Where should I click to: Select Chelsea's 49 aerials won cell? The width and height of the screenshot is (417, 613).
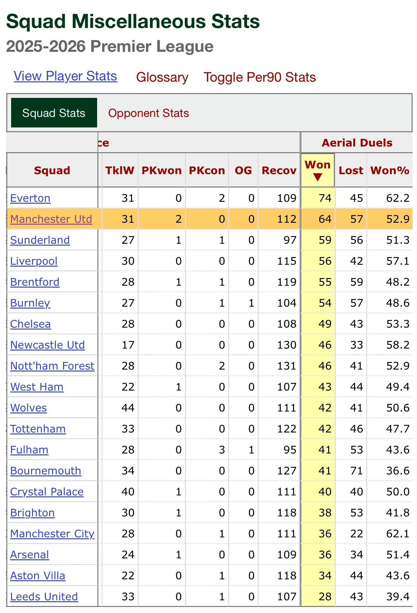coord(318,324)
